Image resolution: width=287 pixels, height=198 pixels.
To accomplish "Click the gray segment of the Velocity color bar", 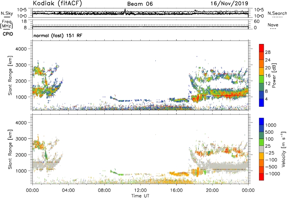I will click(262, 149).
